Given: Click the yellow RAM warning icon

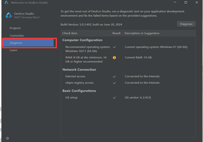Looking at the screenshot, I should tap(114, 58).
